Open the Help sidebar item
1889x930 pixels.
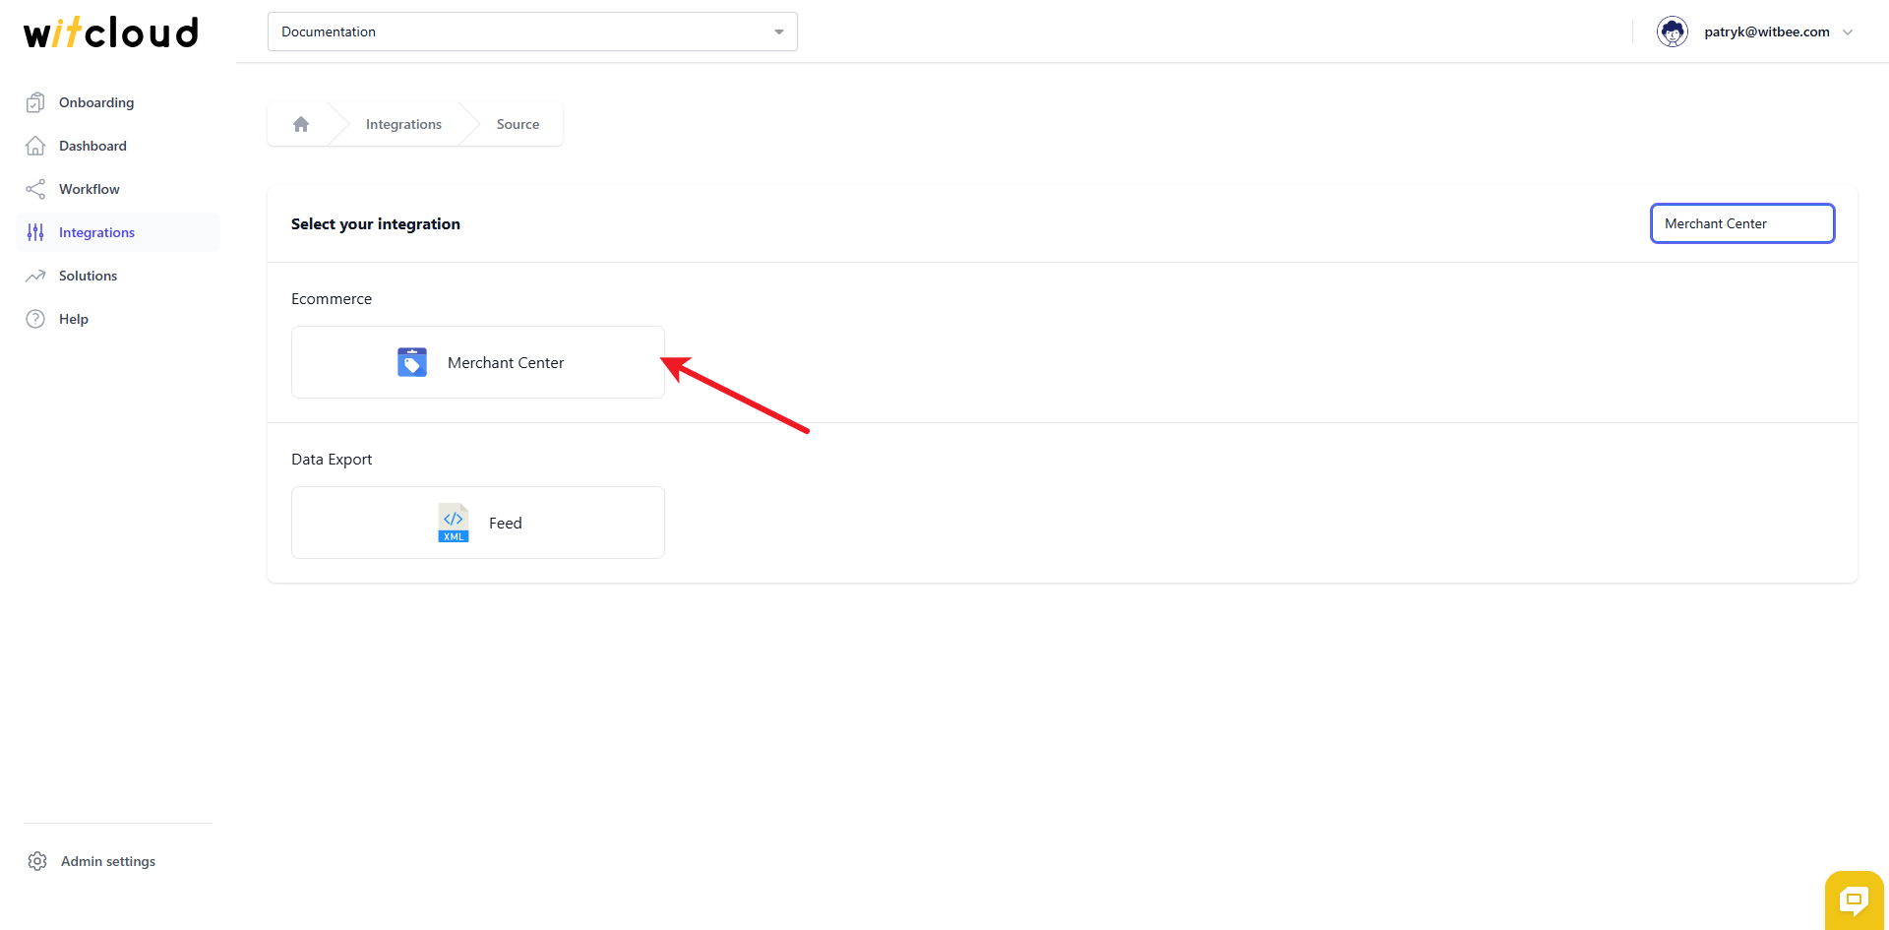[x=118, y=319]
